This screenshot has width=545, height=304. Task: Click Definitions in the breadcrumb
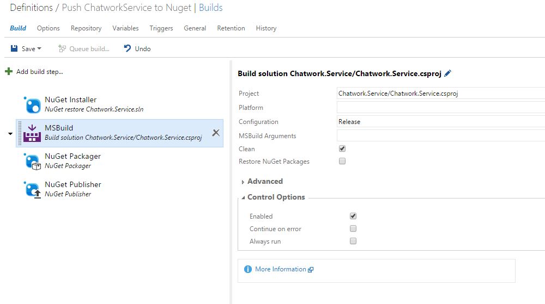[31, 8]
